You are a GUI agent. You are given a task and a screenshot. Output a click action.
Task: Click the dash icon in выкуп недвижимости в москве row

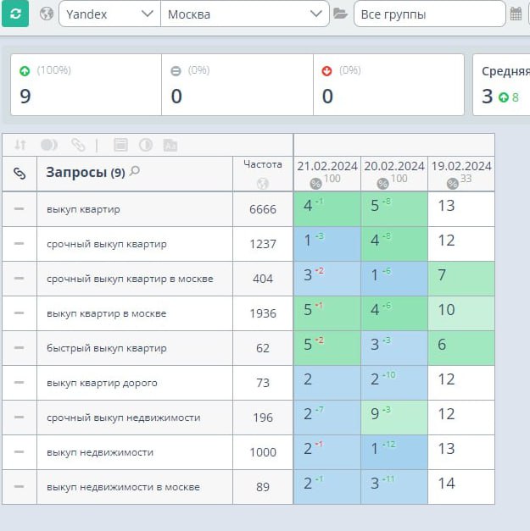coord(19,487)
